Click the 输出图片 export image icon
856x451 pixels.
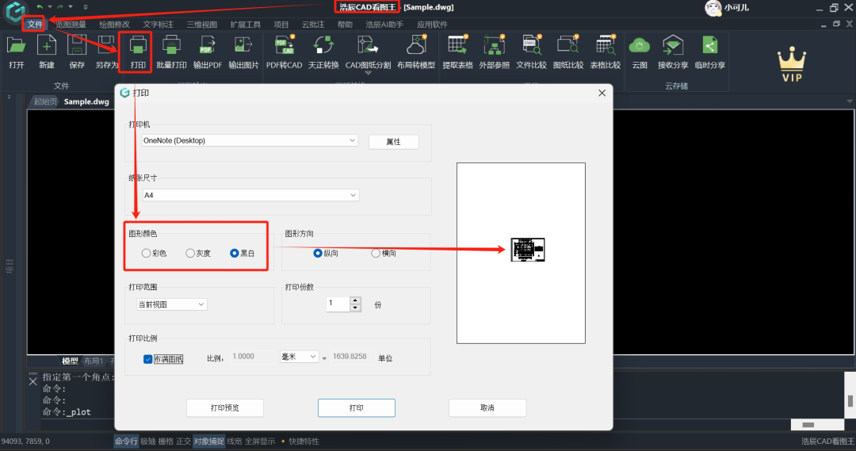[x=243, y=45]
